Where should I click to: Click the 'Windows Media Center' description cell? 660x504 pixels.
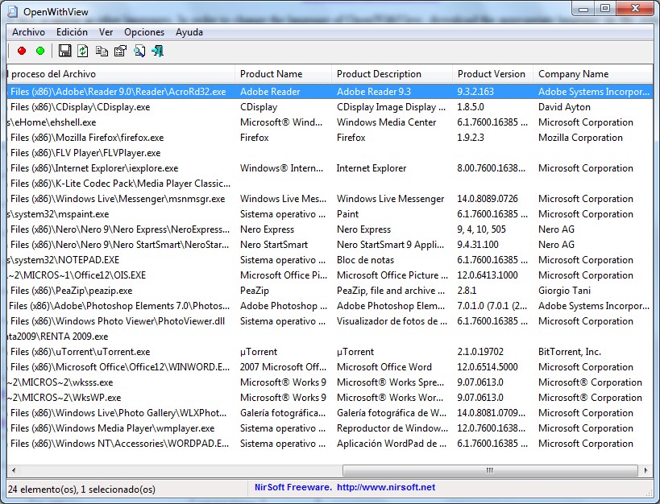coord(386,122)
